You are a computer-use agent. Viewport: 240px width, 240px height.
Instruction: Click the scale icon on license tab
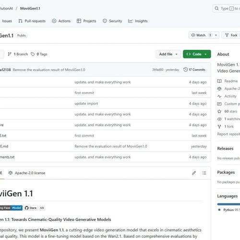click(11, 173)
